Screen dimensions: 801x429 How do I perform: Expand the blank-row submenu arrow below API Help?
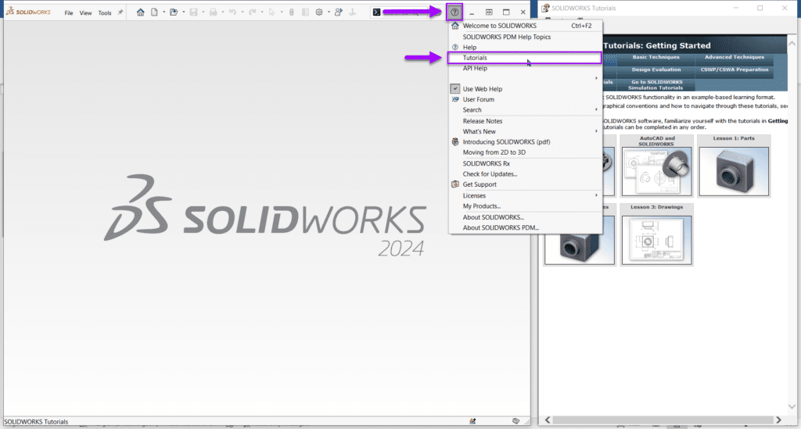tap(596, 78)
